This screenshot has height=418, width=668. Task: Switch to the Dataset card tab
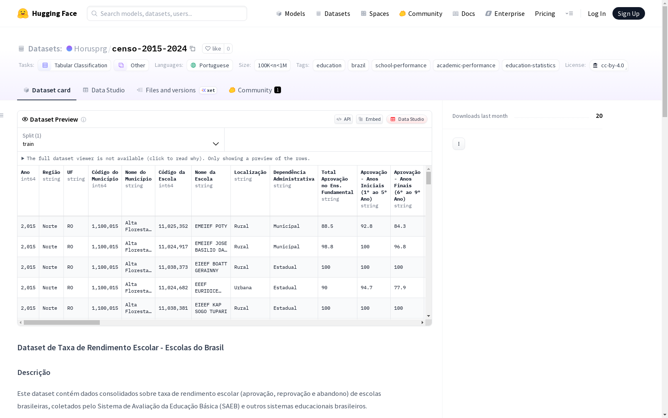[x=47, y=90]
